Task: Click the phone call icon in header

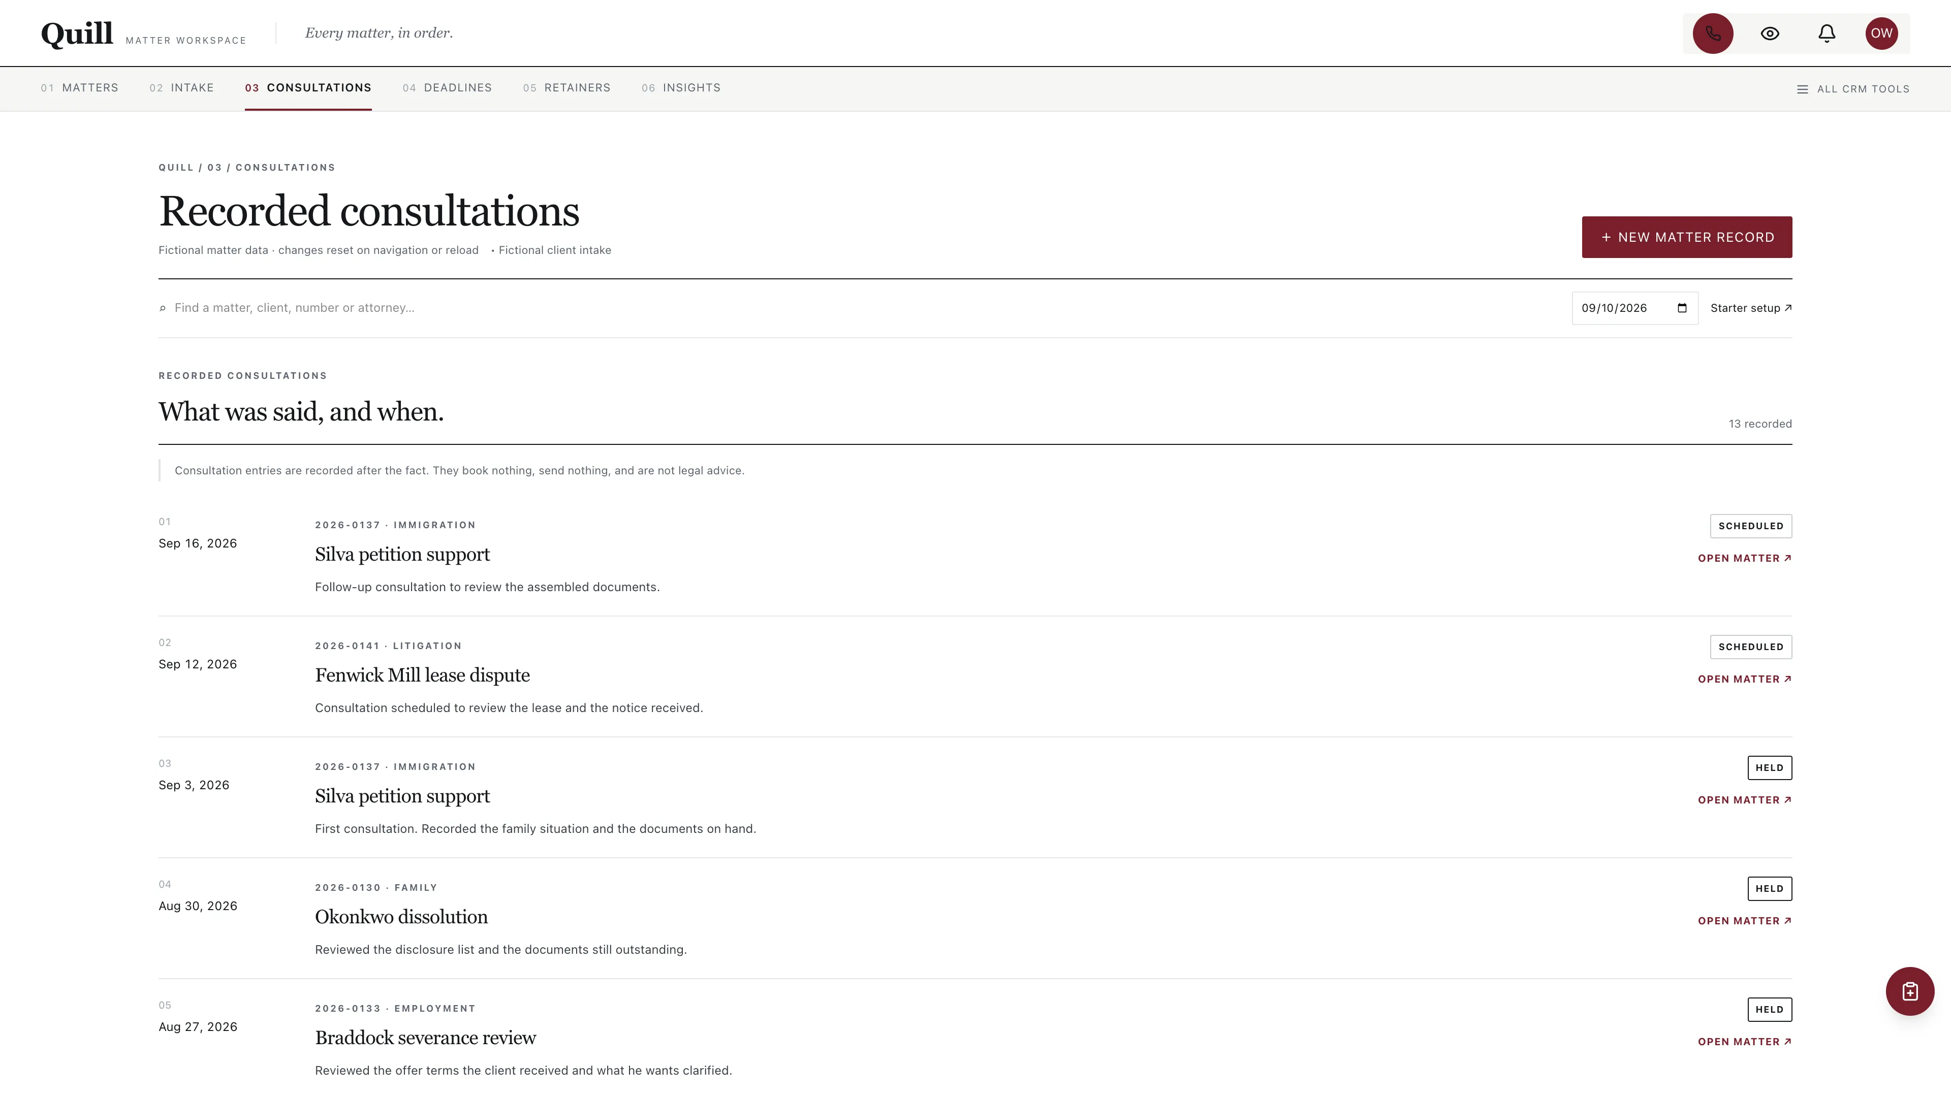Action: [1712, 34]
